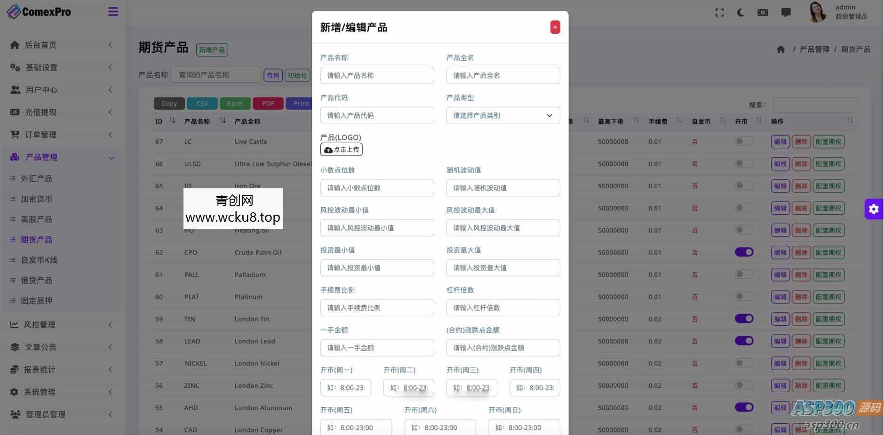Open the floating gear settings icon on right edge

874,209
